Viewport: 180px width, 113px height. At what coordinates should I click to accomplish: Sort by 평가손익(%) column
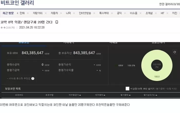[x=150, y=95]
